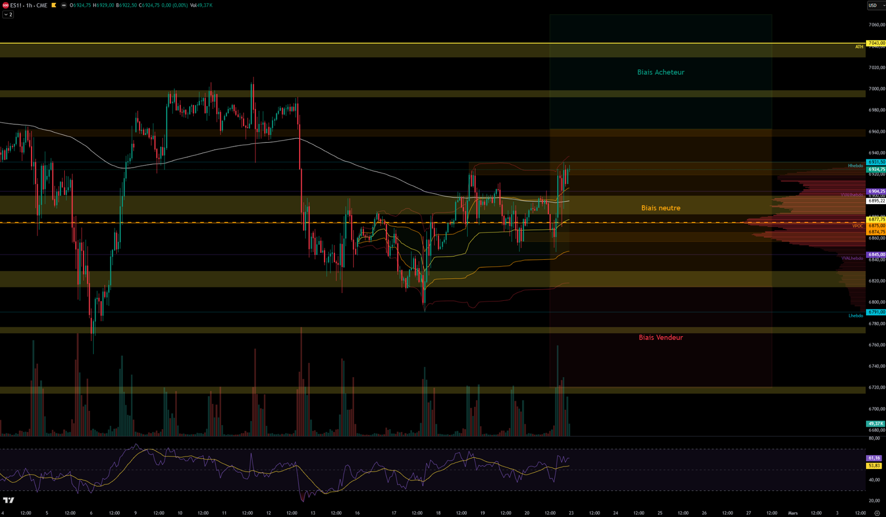This screenshot has height=517, width=886.
Task: Open timezone settings via the clock icon
Action: click(x=878, y=512)
